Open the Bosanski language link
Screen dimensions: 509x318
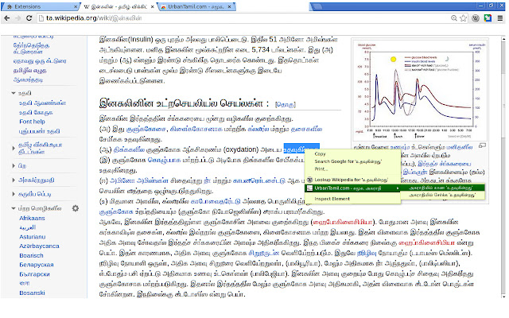click(x=32, y=293)
